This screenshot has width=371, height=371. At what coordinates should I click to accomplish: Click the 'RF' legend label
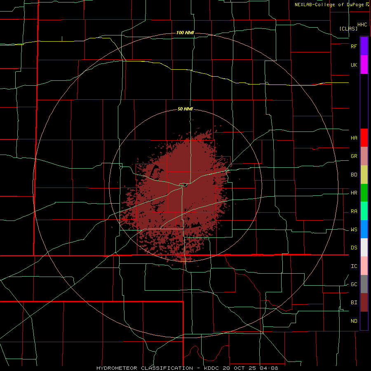[354, 46]
